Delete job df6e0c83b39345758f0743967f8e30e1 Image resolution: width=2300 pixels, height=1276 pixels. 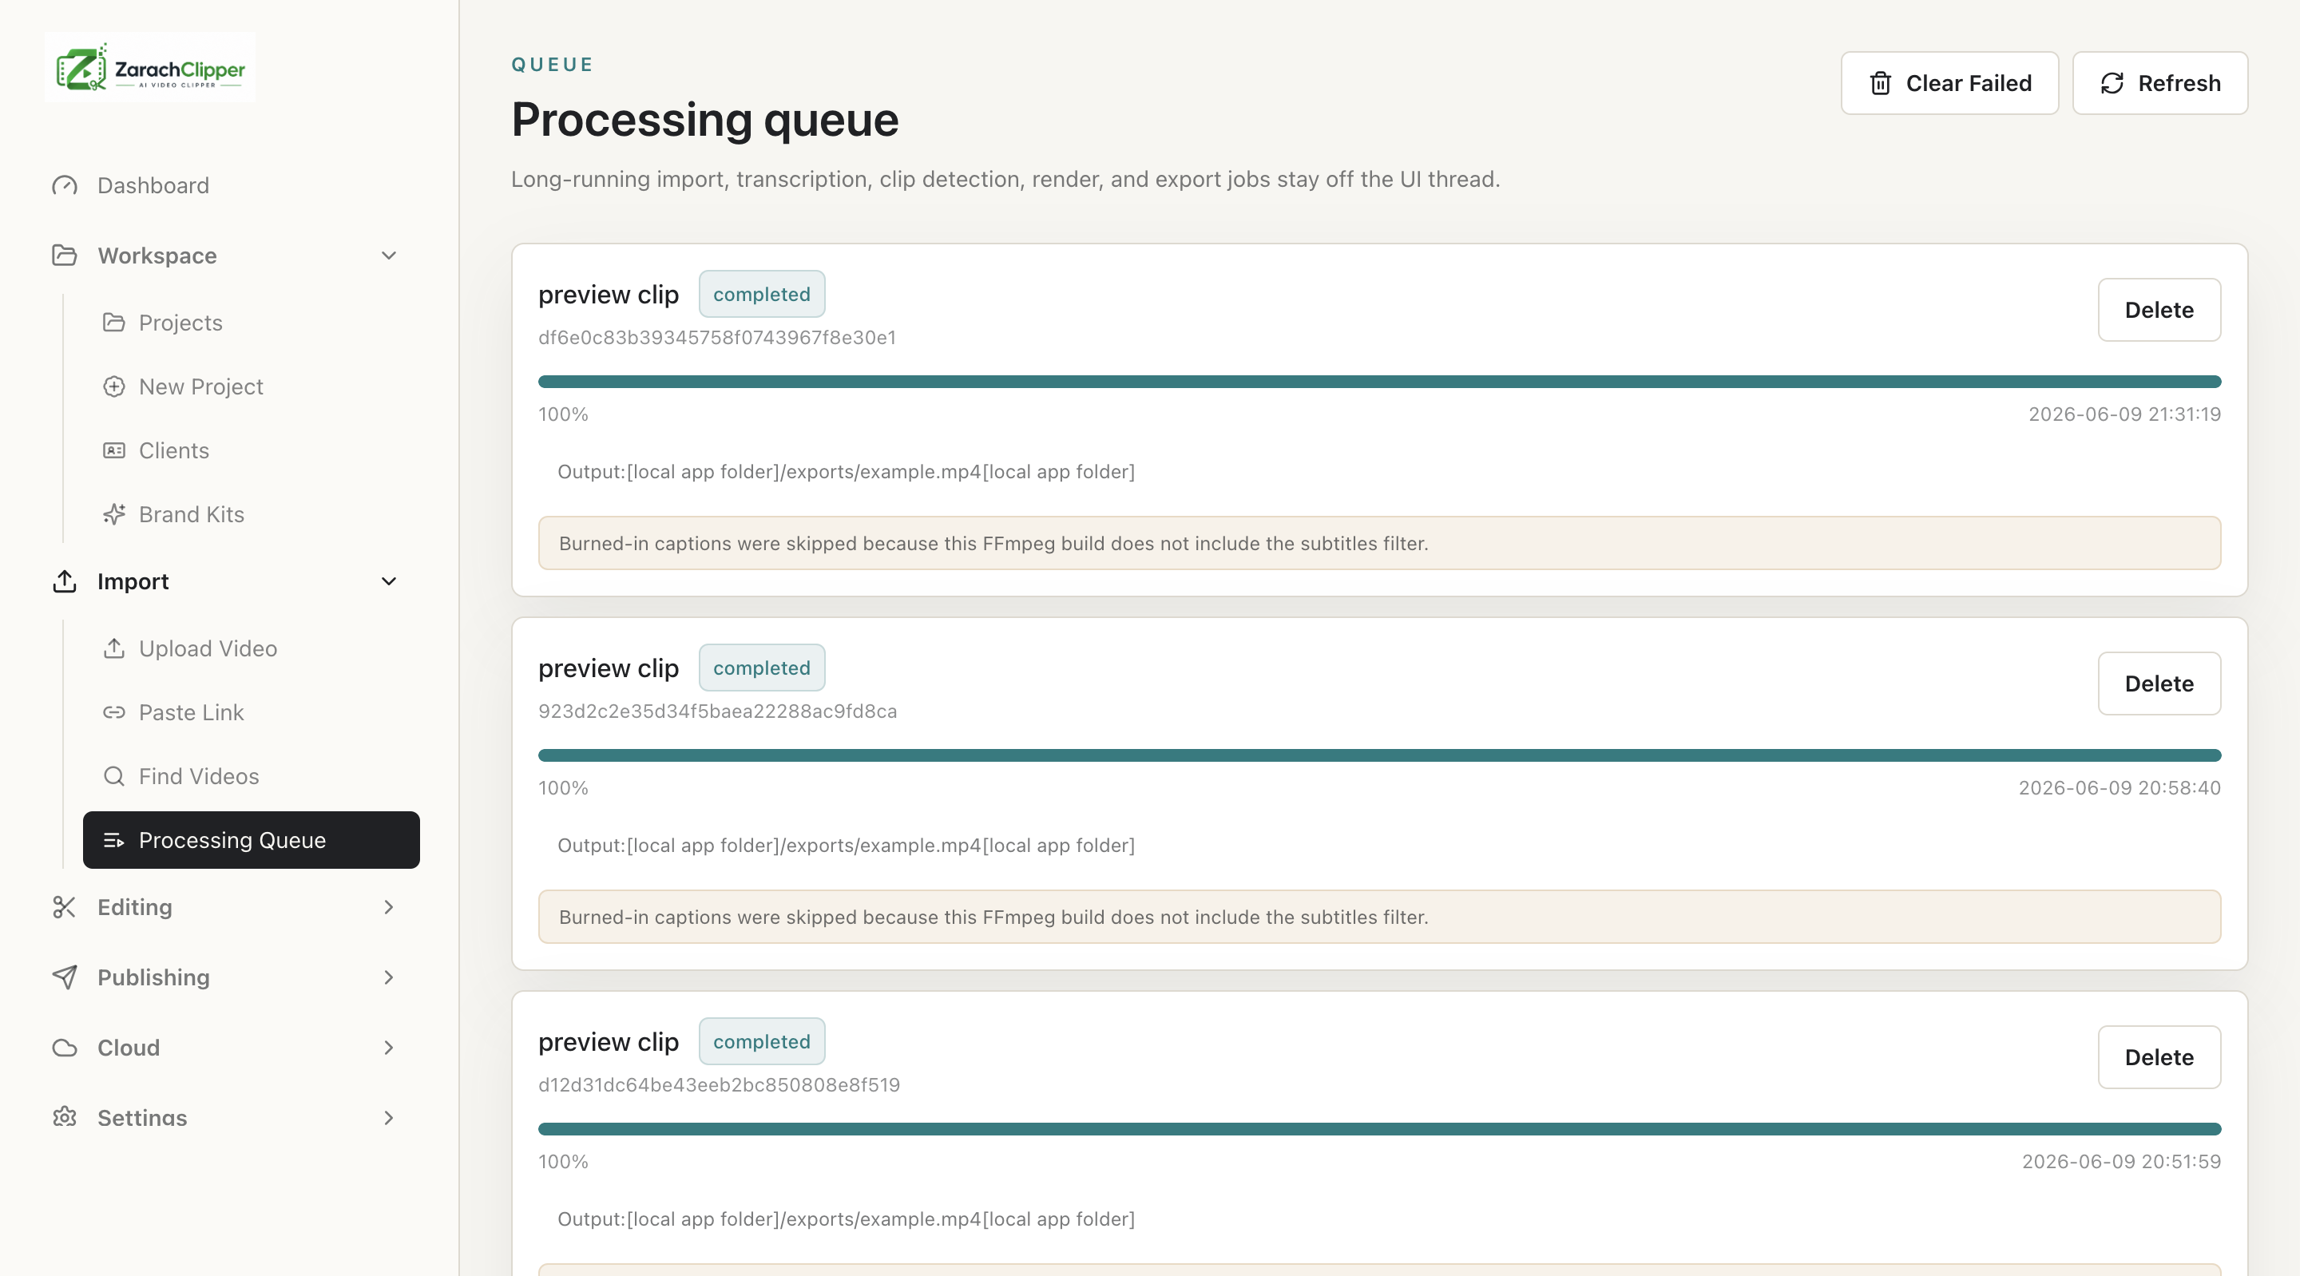tap(2159, 310)
